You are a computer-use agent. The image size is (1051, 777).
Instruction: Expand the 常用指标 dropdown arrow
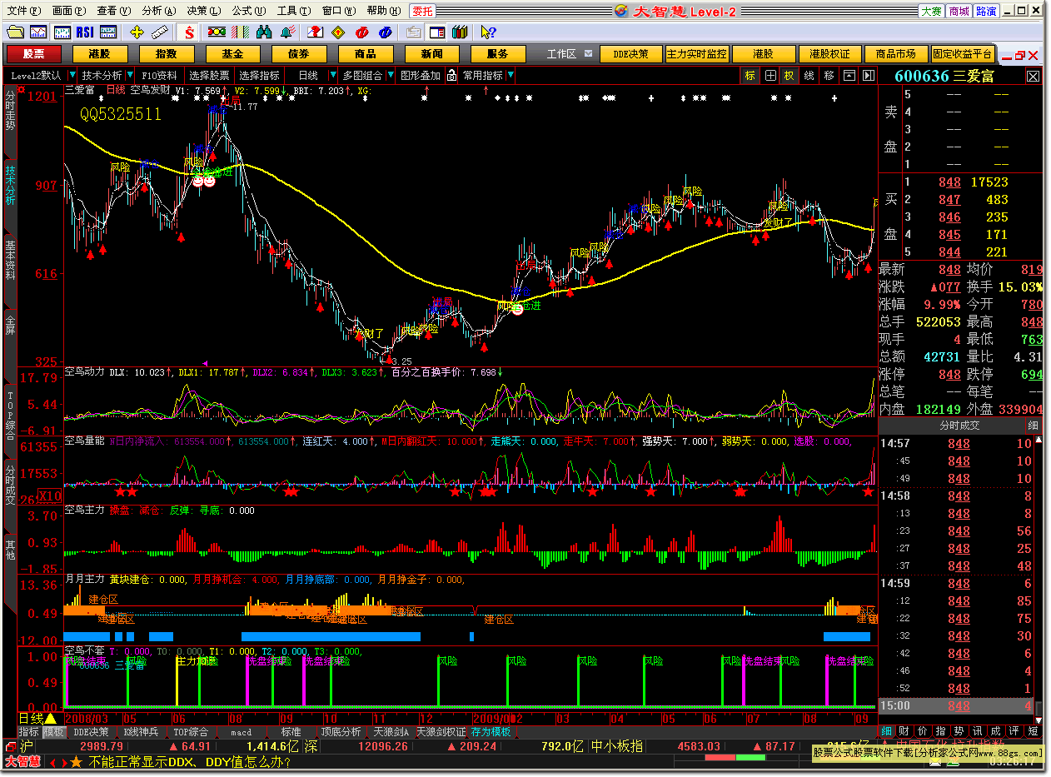(511, 75)
